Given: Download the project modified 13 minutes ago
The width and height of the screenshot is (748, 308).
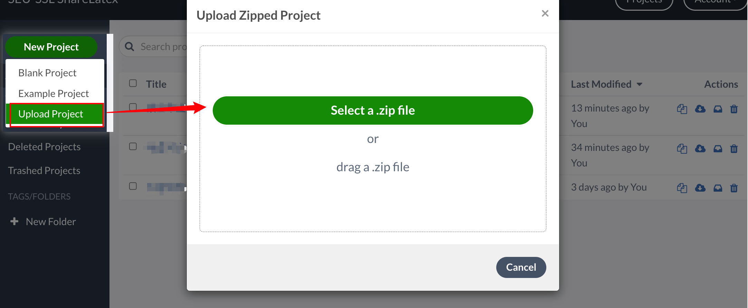Looking at the screenshot, I should point(700,109).
